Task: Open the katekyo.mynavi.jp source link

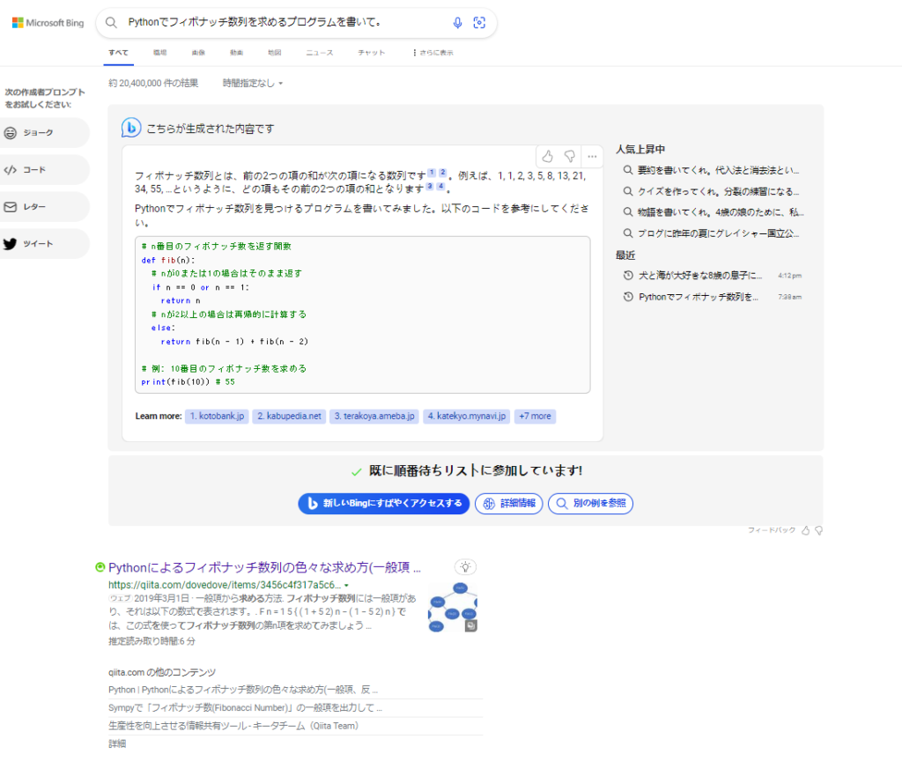Action: [467, 417]
